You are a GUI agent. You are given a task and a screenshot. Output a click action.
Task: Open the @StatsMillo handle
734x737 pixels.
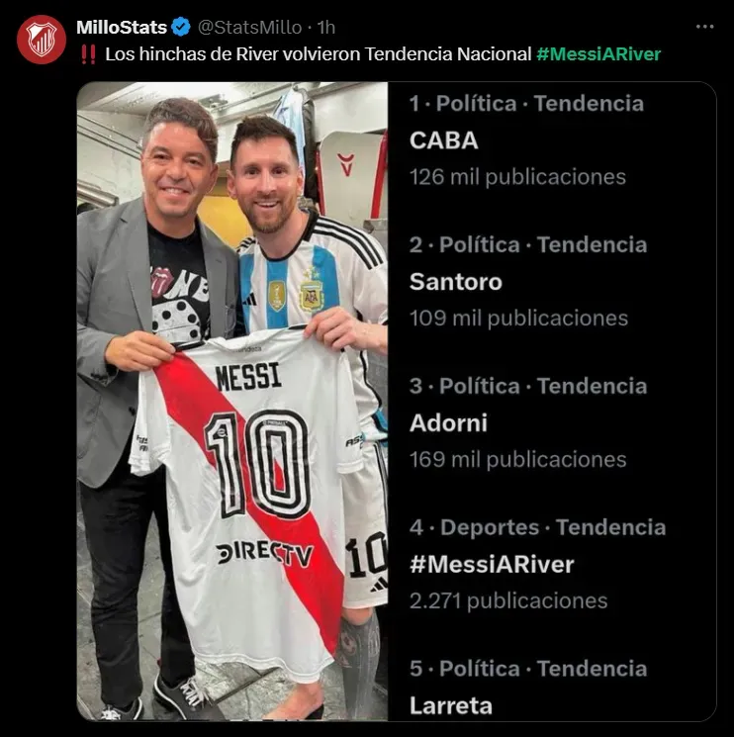tap(249, 28)
